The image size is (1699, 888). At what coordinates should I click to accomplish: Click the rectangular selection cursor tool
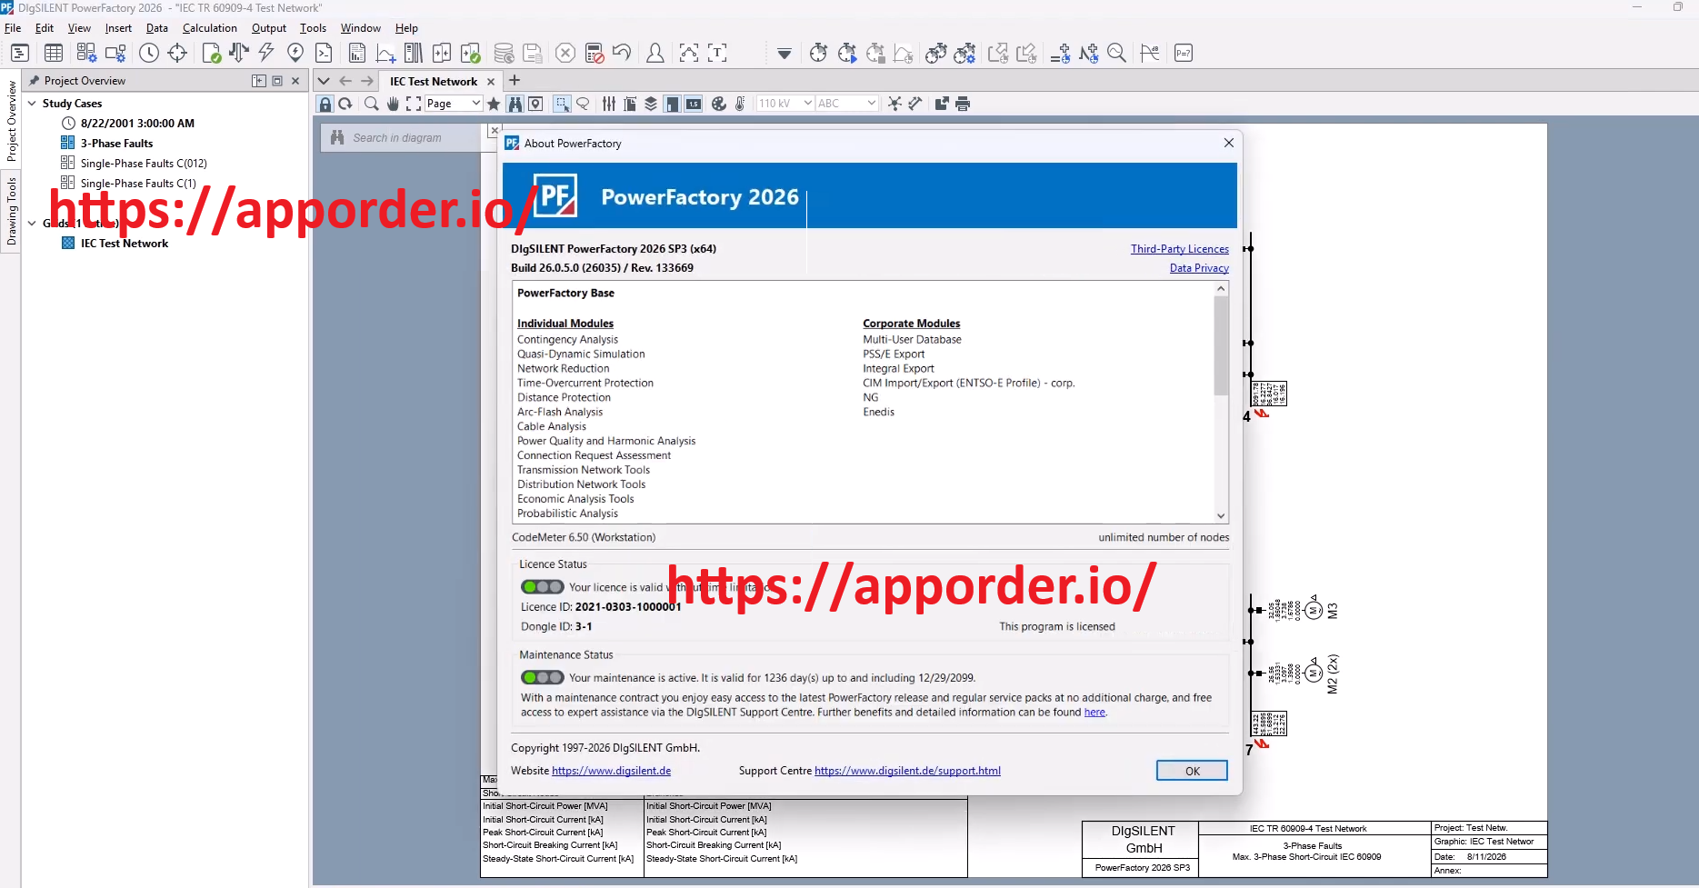coord(563,104)
